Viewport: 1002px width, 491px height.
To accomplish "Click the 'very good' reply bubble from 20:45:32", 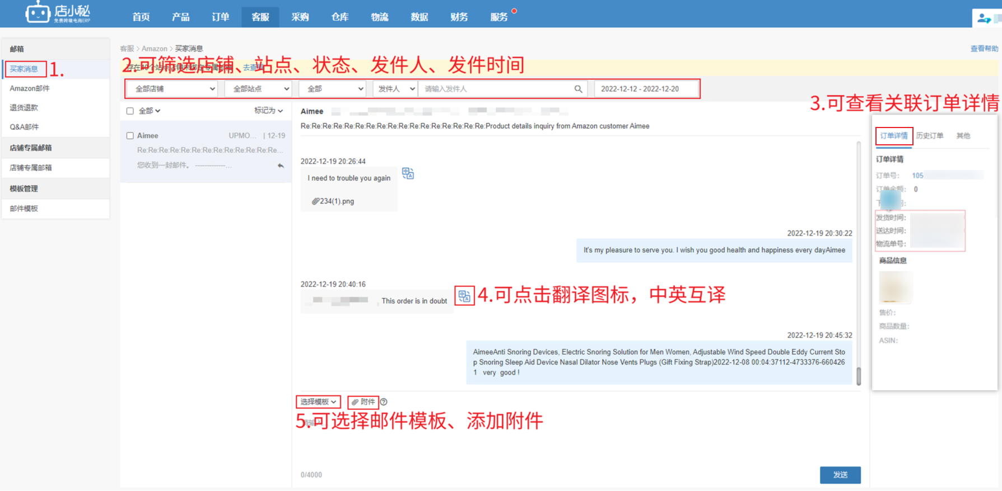I will (659, 362).
